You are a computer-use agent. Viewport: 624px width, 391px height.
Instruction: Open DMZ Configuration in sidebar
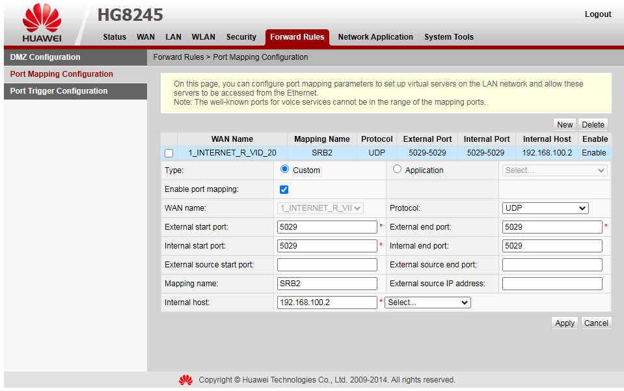[75, 57]
